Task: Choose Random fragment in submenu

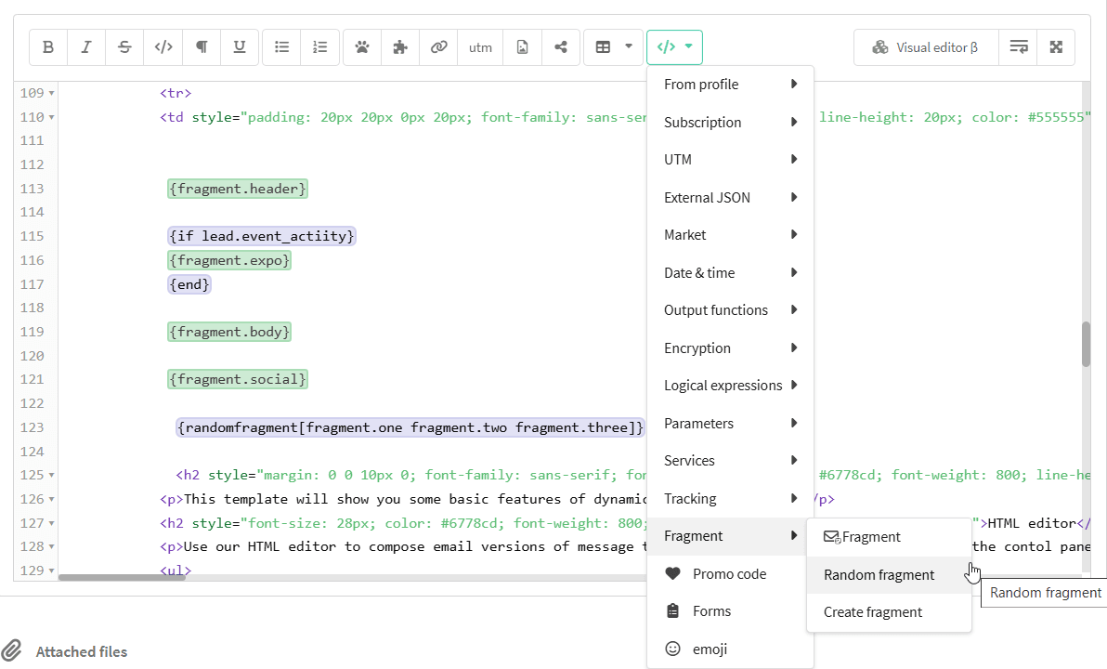Action: [889, 575]
